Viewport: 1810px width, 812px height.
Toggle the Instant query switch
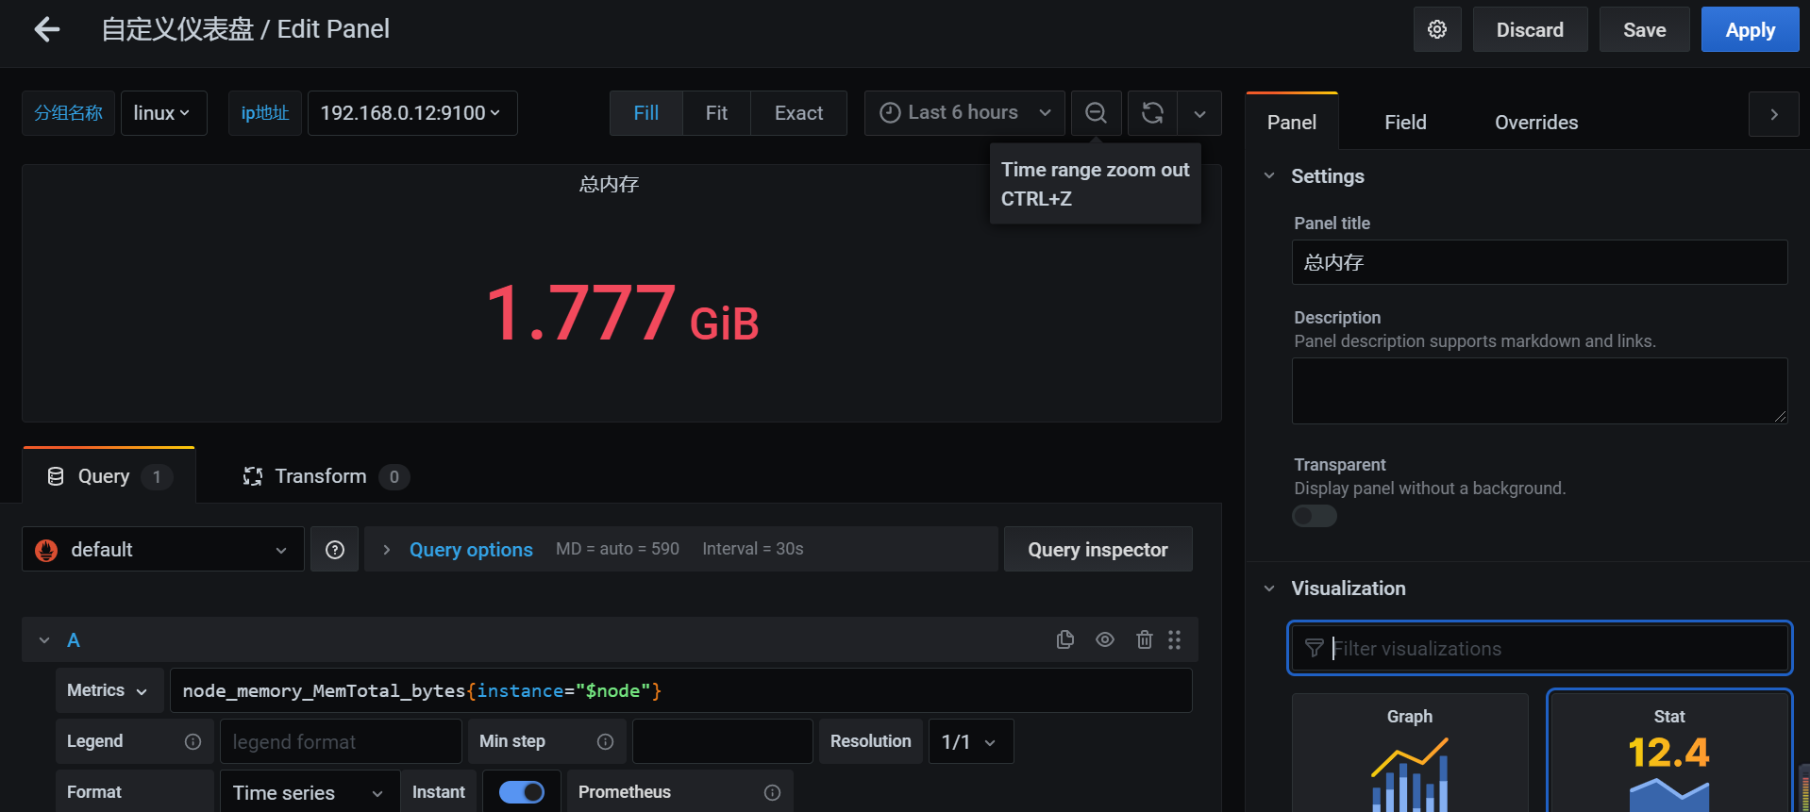click(x=522, y=792)
